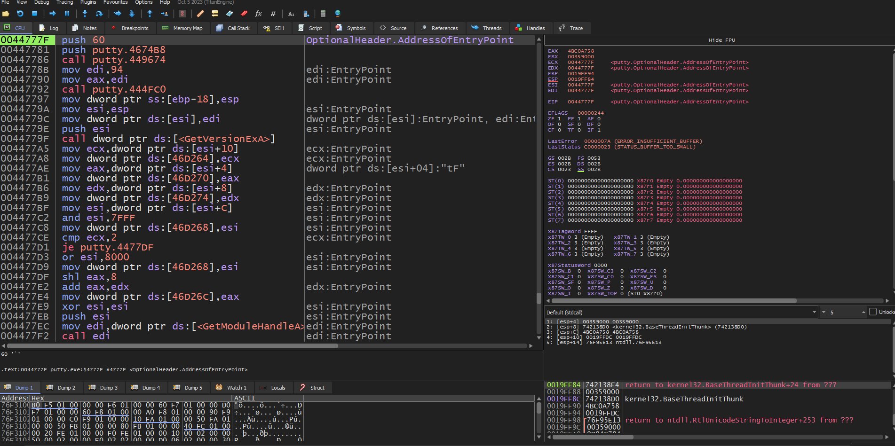The image size is (895, 446).
Task: Open Functions via the fx icon
Action: point(258,14)
